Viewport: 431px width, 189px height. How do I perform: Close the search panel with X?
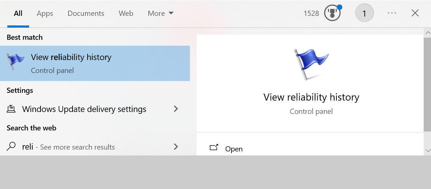tap(415, 13)
